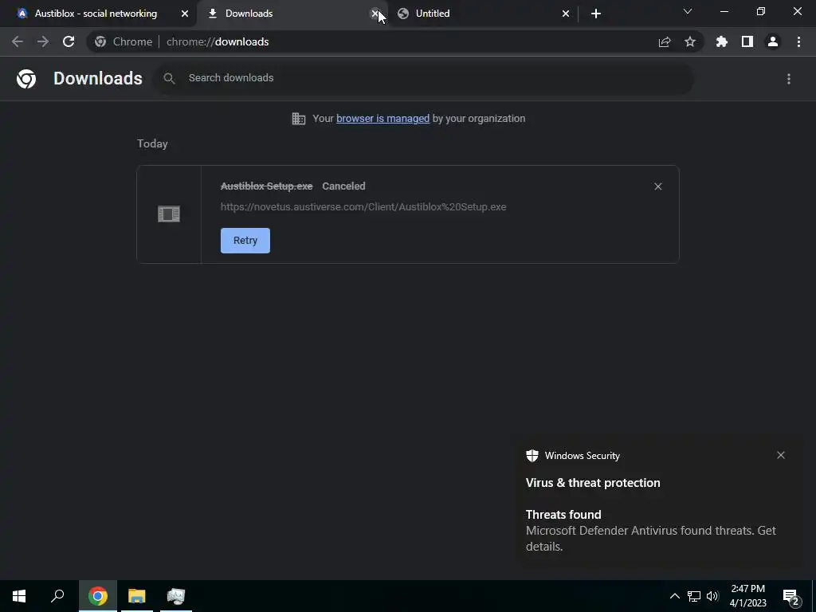Open Windows taskbar search
Image resolution: width=816 pixels, height=612 pixels.
(x=57, y=596)
